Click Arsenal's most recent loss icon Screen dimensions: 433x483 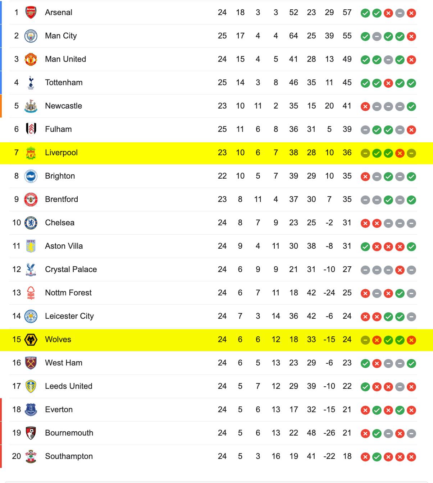point(411,13)
